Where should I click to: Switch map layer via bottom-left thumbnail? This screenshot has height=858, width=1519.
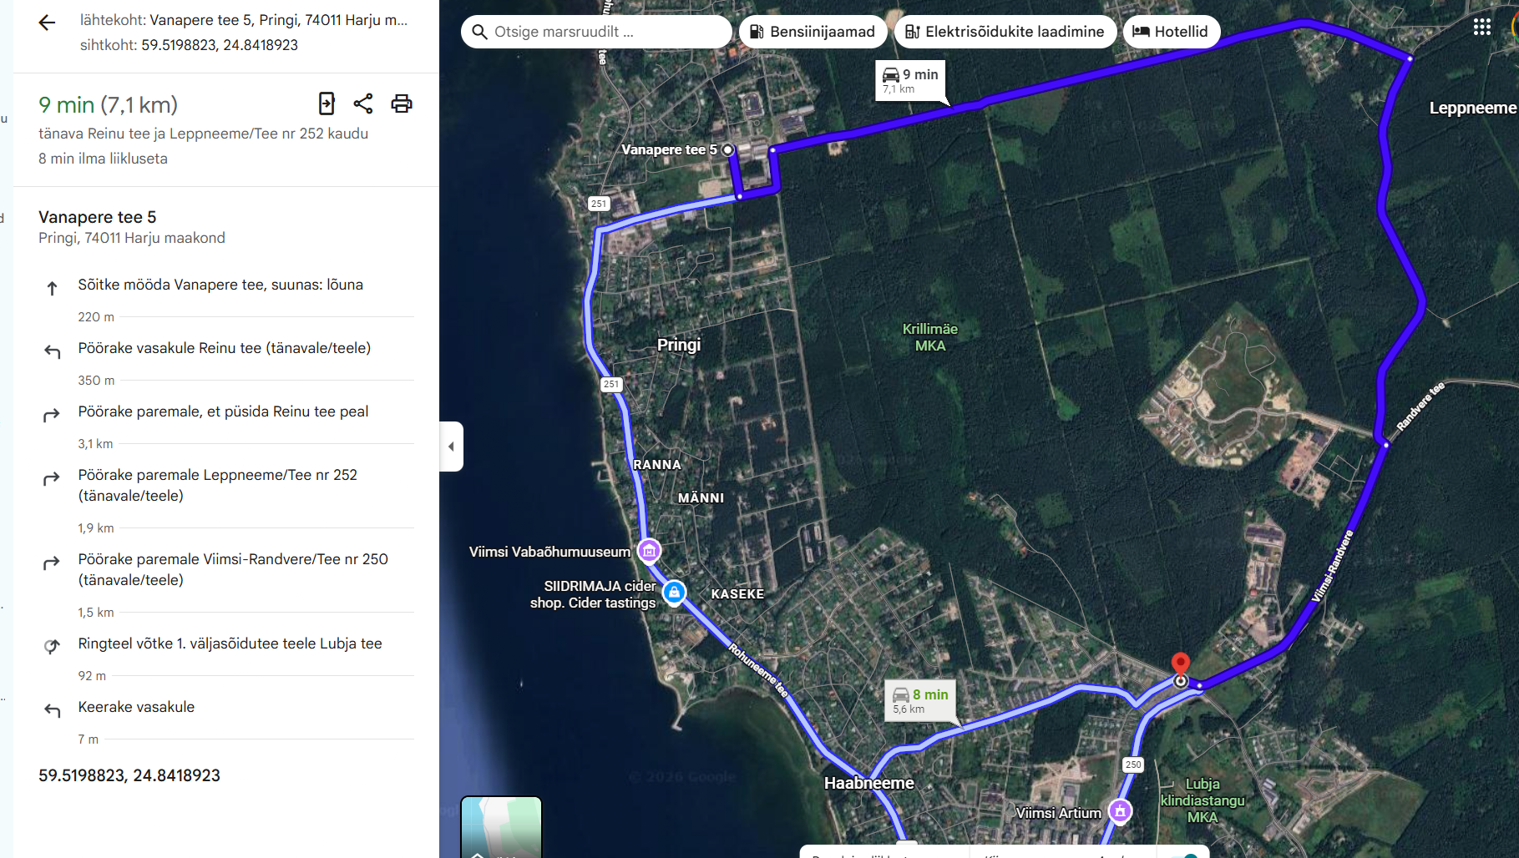501,826
